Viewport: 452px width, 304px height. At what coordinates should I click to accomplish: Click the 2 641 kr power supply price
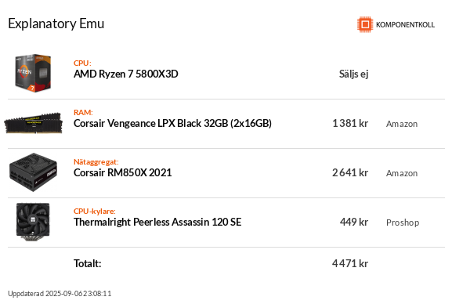point(350,173)
